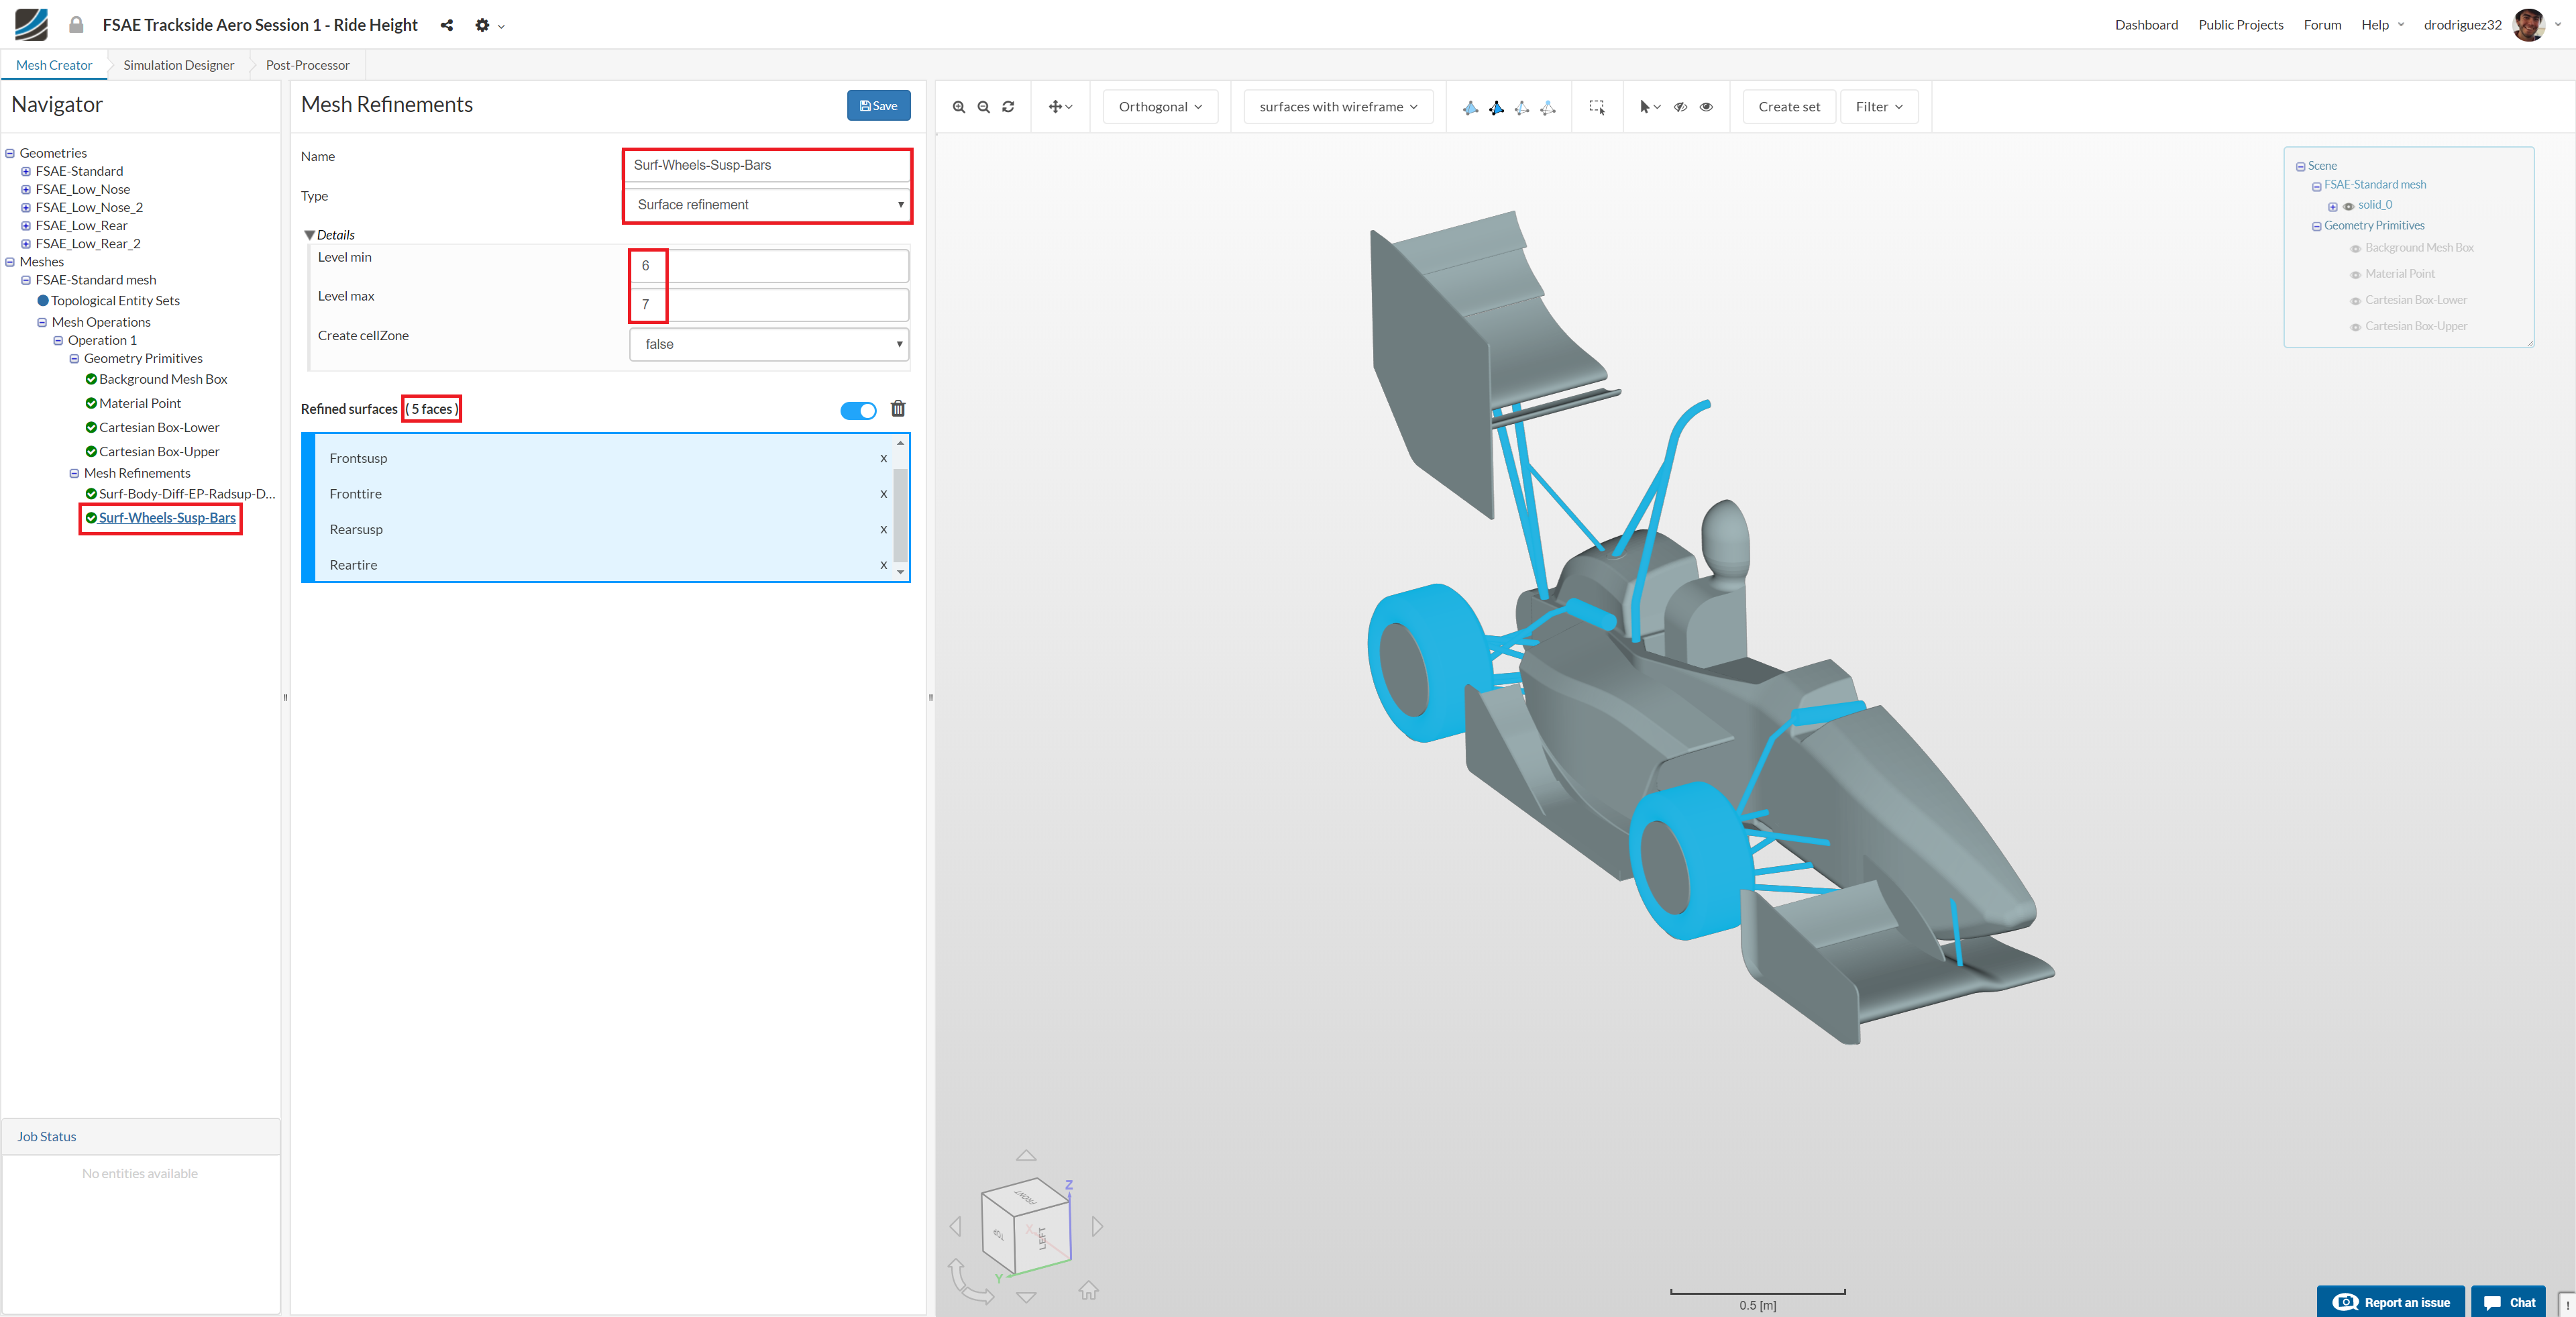The height and width of the screenshot is (1317, 2576).
Task: Activate the box selection tool icon
Action: coord(1597,107)
